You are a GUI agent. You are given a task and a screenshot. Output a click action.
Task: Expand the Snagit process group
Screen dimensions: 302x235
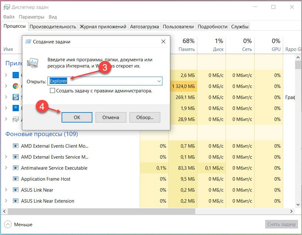click(x=6, y=97)
